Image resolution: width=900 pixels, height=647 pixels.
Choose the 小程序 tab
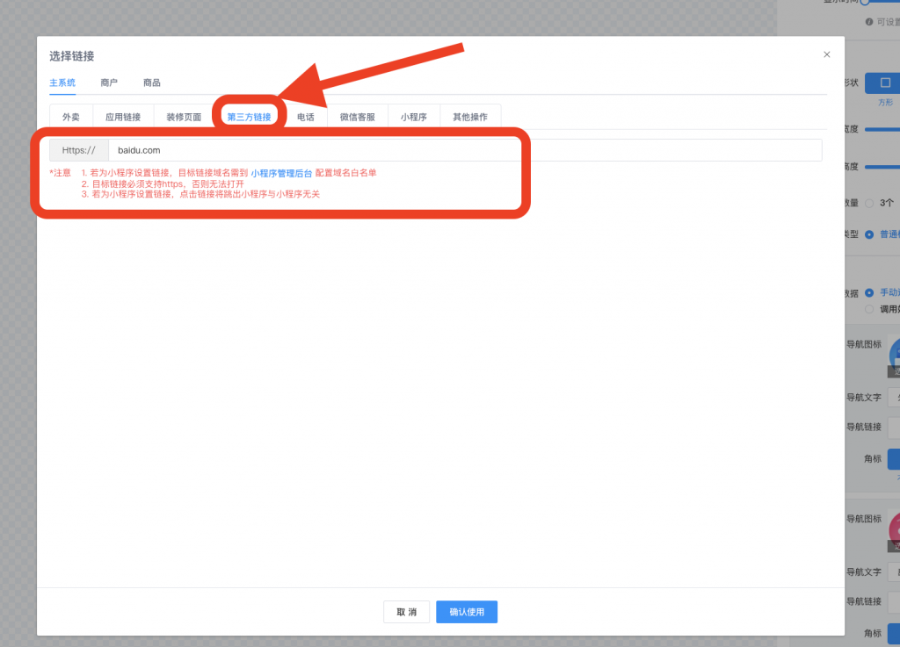point(414,117)
